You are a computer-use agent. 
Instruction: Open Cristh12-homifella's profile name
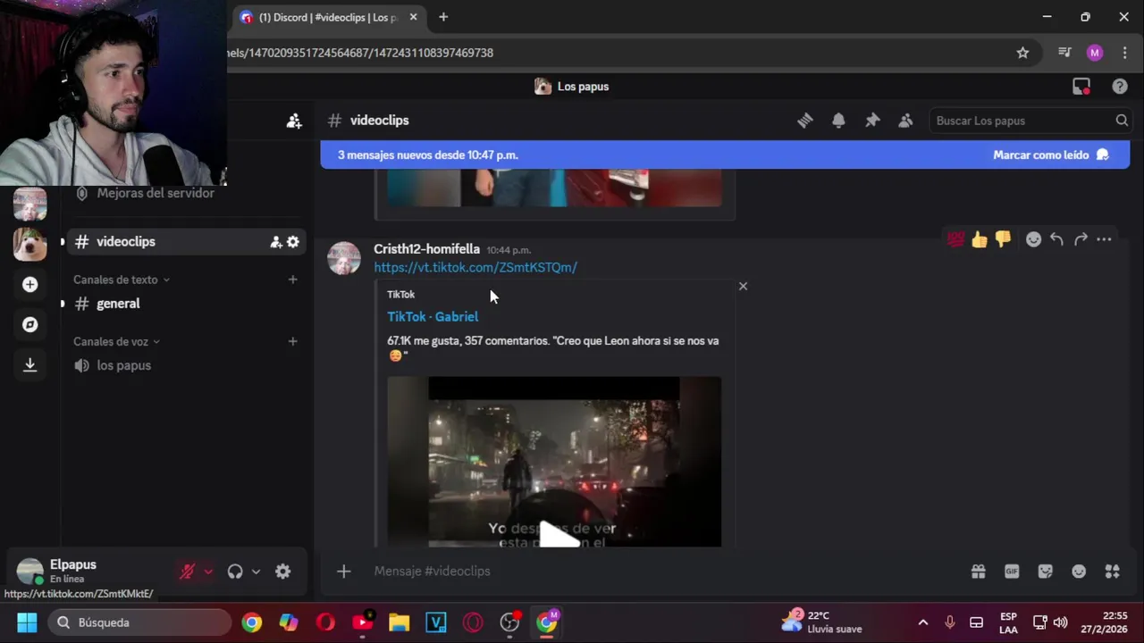pyautogui.click(x=426, y=249)
